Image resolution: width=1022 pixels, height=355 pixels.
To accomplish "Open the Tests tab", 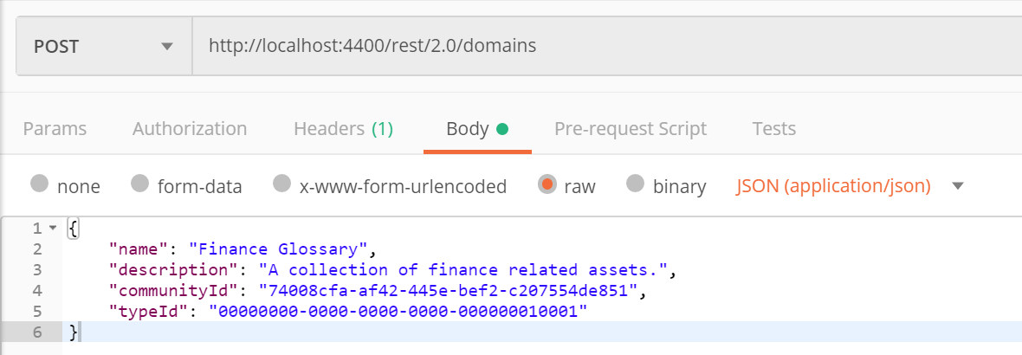I will click(x=773, y=128).
